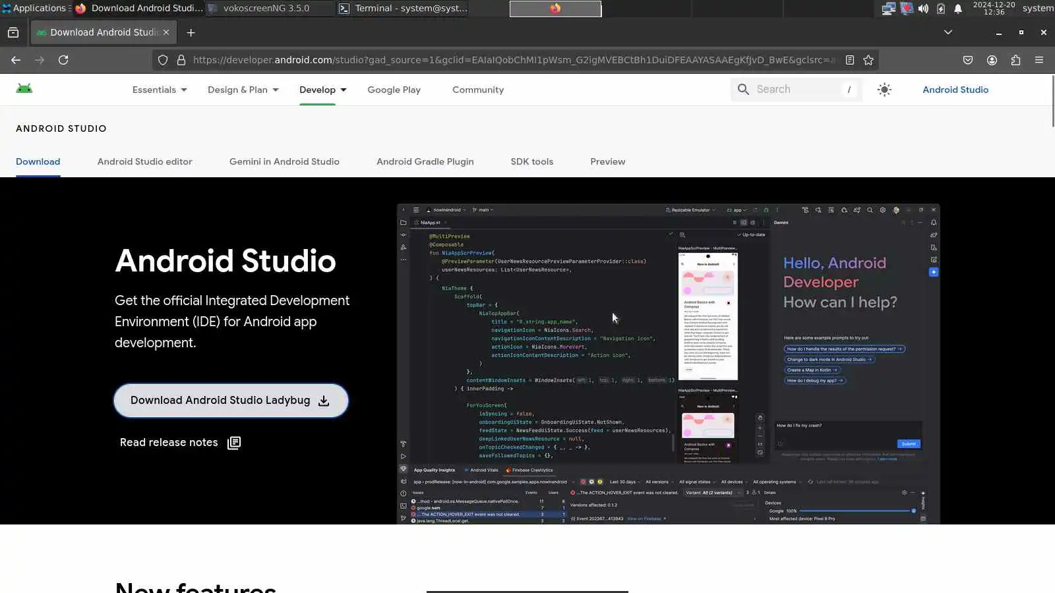Switch to the Android Studio editor tab
This screenshot has height=593, width=1055.
145,161
